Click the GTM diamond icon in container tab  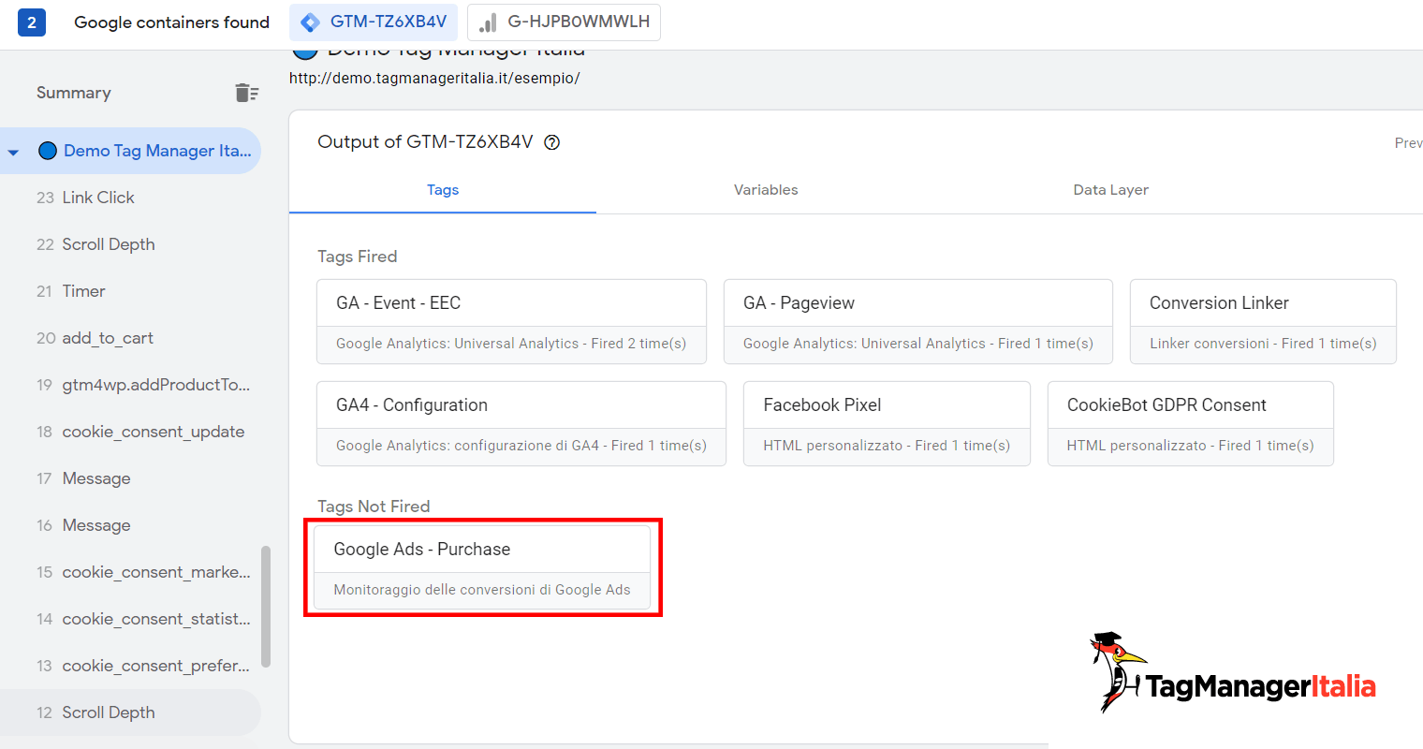pos(310,22)
